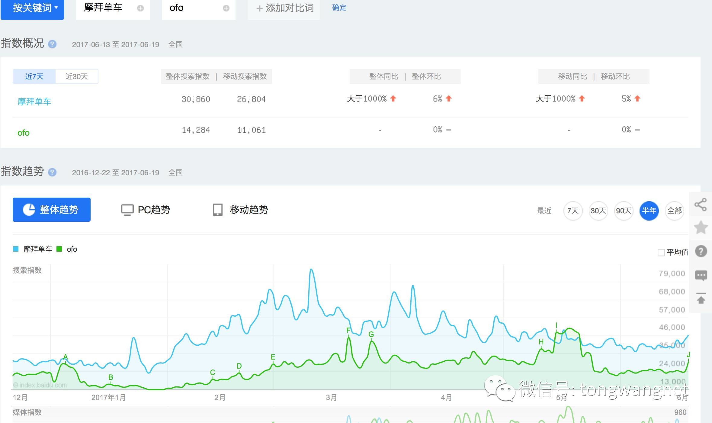Screen dimensions: 712x423
Task: Switch to the PC趋势 tab
Action: (146, 210)
